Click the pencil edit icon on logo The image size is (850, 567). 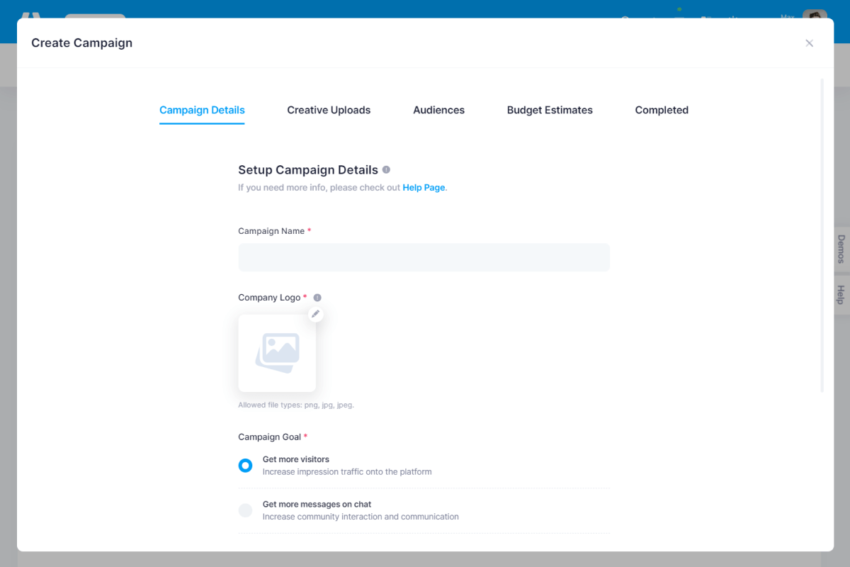point(316,314)
